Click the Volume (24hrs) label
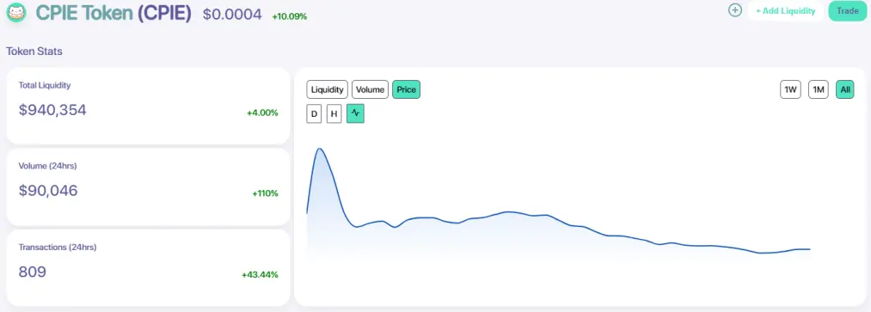The height and width of the screenshot is (312, 871). [x=47, y=166]
